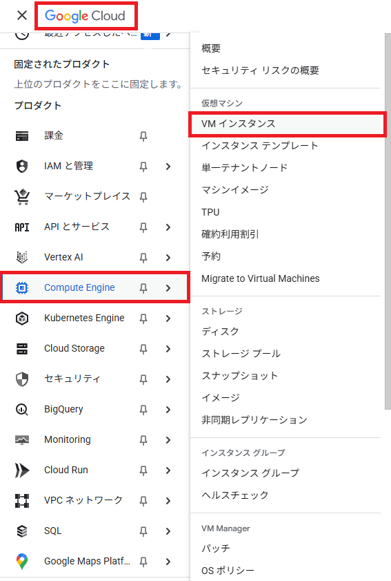The width and height of the screenshot is (391, 581).
Task: Click the Google Cloud logo
Action: click(85, 16)
